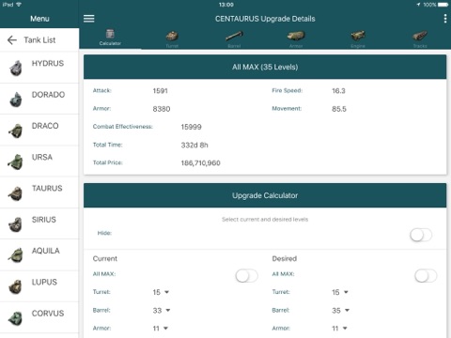Click the AQUILA tank icon
The image size is (451, 338).
[16, 255]
